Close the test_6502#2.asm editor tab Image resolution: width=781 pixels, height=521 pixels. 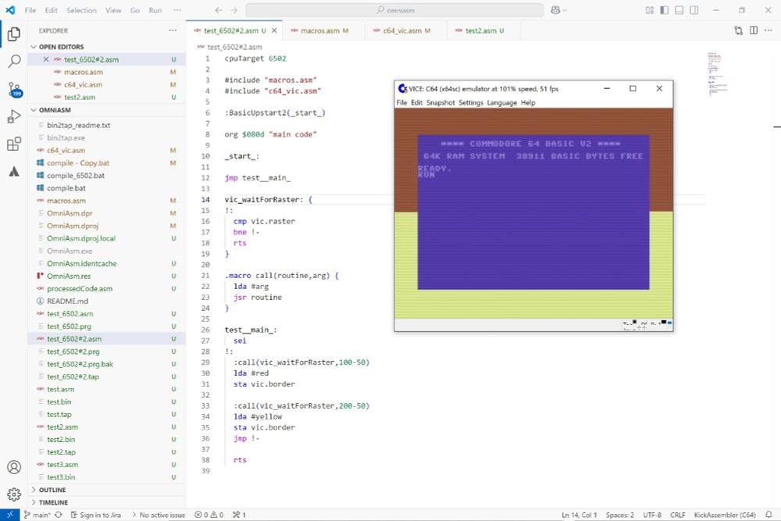[274, 30]
